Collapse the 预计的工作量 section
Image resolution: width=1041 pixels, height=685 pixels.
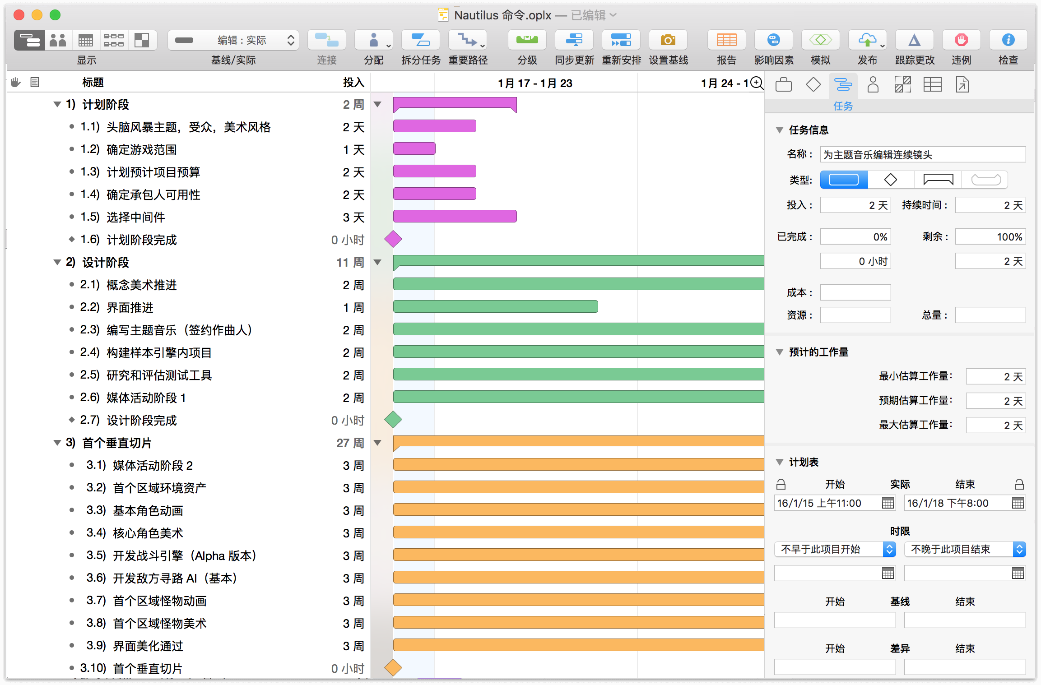click(x=779, y=352)
